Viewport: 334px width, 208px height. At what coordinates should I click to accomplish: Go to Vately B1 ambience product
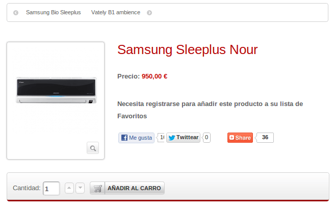(x=116, y=12)
